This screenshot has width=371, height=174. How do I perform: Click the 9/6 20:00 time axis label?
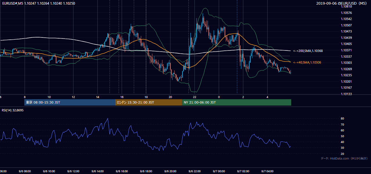(171, 171)
